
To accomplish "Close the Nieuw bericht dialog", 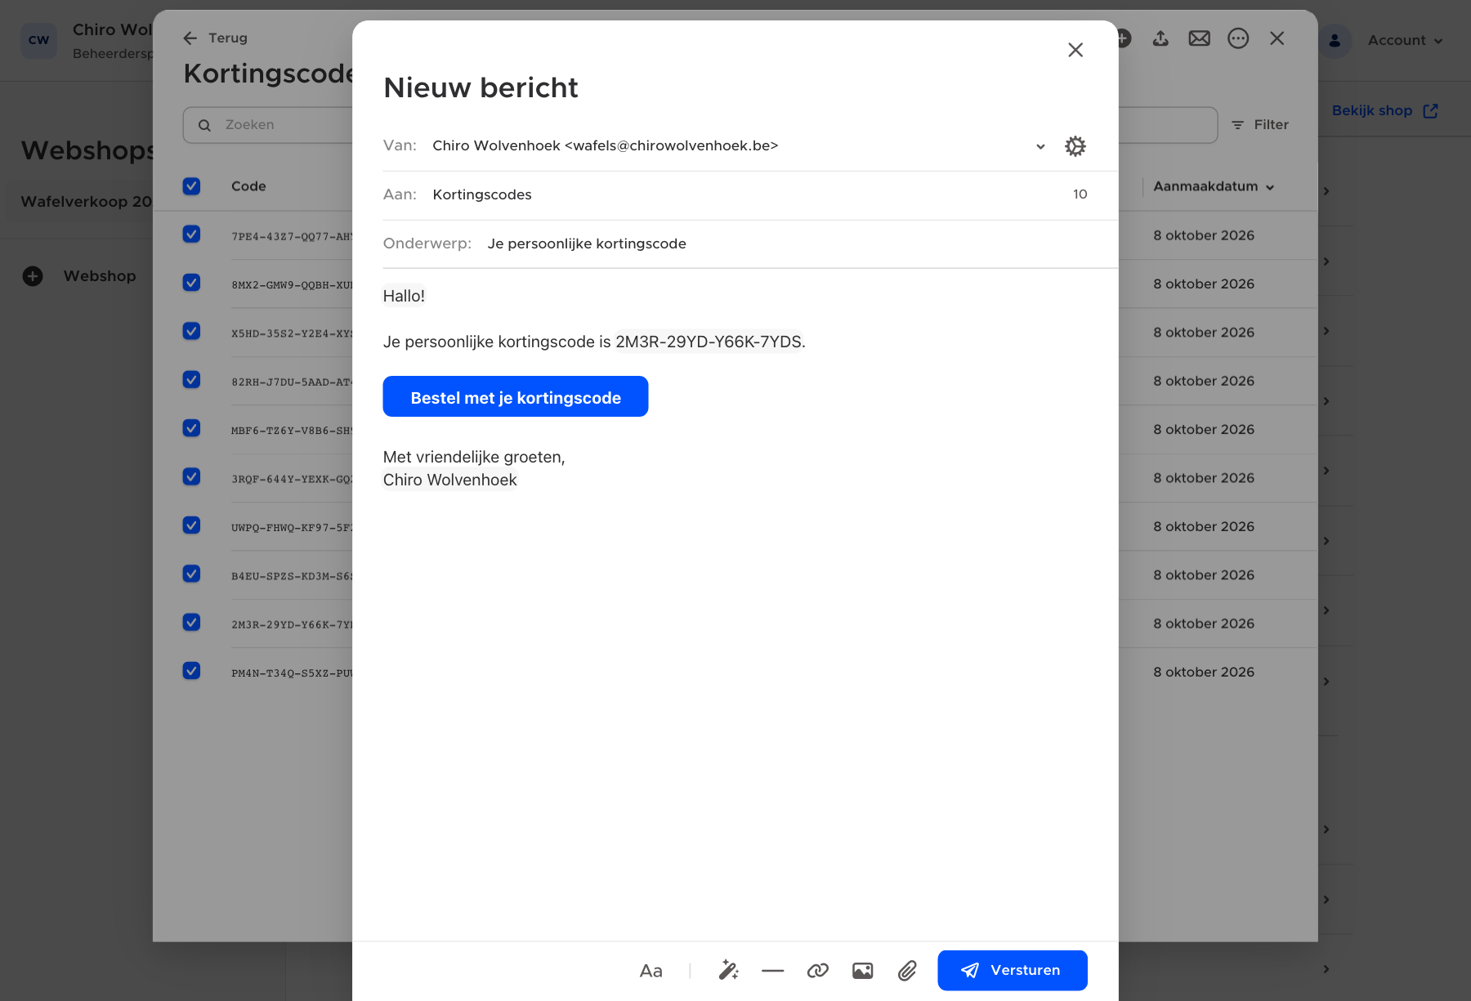I will click(1075, 50).
